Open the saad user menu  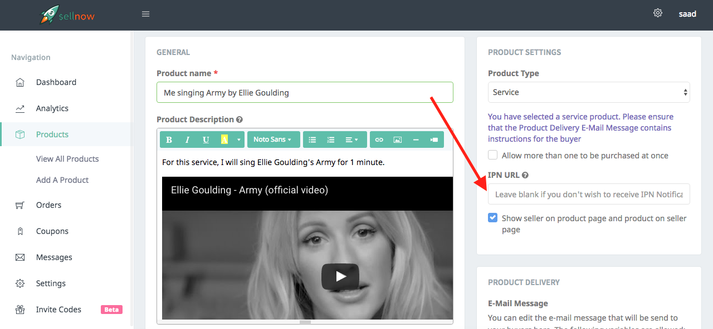tap(687, 14)
